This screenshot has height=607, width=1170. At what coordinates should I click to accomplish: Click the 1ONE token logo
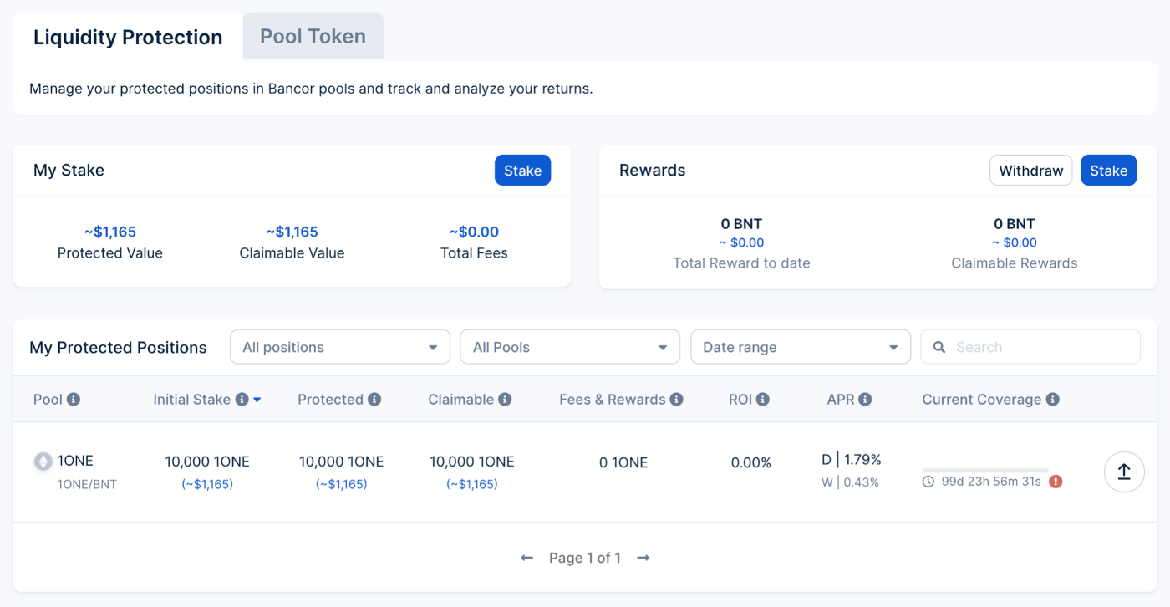coord(43,461)
